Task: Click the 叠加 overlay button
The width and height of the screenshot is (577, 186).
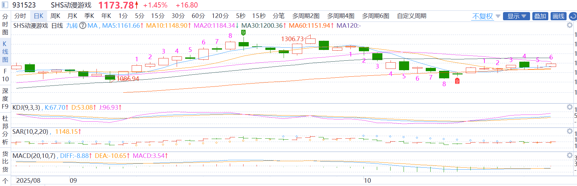Action: click(x=540, y=16)
